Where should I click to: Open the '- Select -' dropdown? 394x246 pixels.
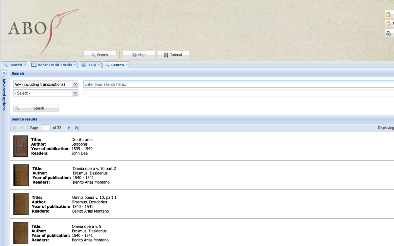[x=75, y=93]
